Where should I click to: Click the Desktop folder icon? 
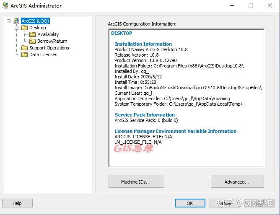point(24,28)
